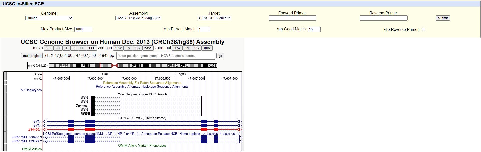Move left with the << button

(x=58, y=48)
